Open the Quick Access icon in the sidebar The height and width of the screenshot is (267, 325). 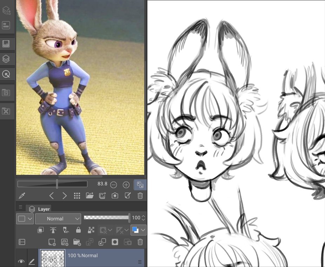[x=6, y=74]
